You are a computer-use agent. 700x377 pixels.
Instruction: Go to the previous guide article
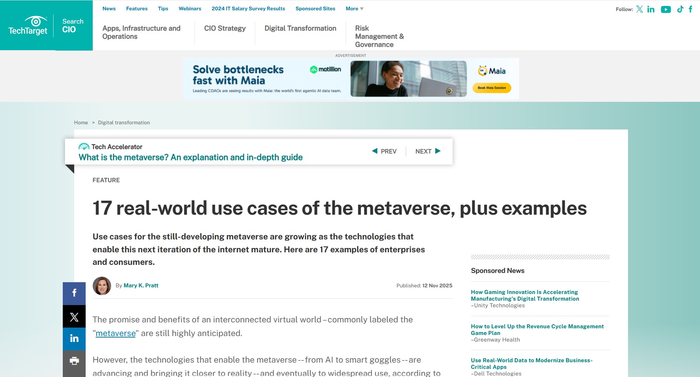(384, 151)
